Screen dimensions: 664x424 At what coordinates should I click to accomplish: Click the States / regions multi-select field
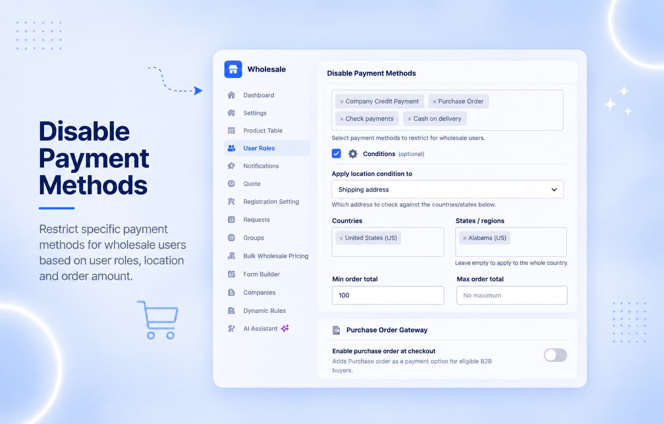click(511, 242)
